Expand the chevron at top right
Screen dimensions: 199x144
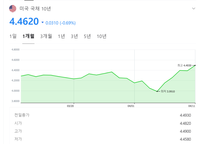[x=194, y=9]
